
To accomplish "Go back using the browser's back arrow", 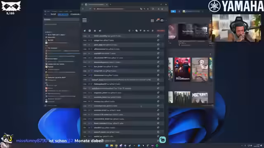I will pyautogui.click(x=83, y=9).
